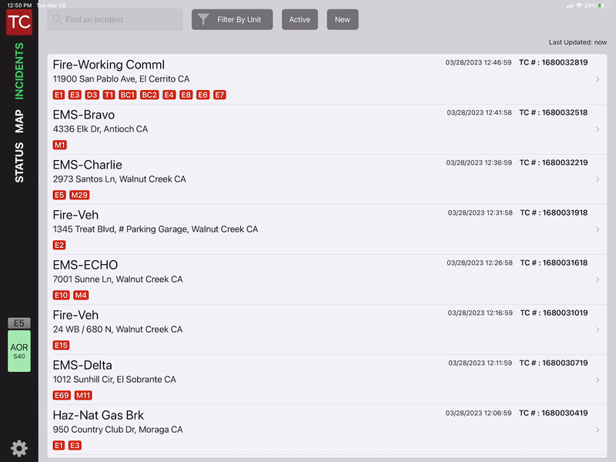Expand the EMS-Bravo incident chevron
The width and height of the screenshot is (616, 462).
pos(598,129)
